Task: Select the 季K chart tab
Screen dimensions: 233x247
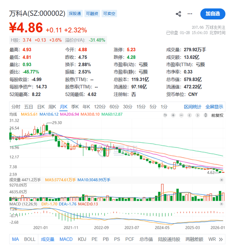Action: click(75, 107)
